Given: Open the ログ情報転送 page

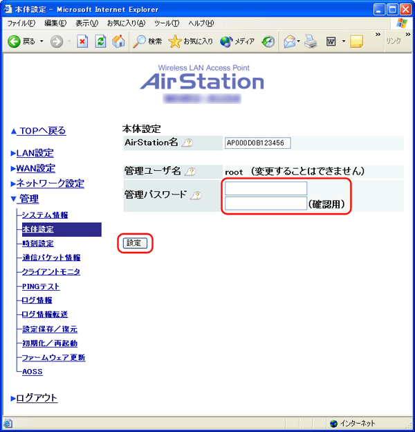Looking at the screenshot, I should [x=45, y=314].
